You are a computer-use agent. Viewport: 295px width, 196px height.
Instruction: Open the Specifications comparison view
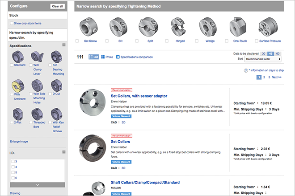point(134,57)
